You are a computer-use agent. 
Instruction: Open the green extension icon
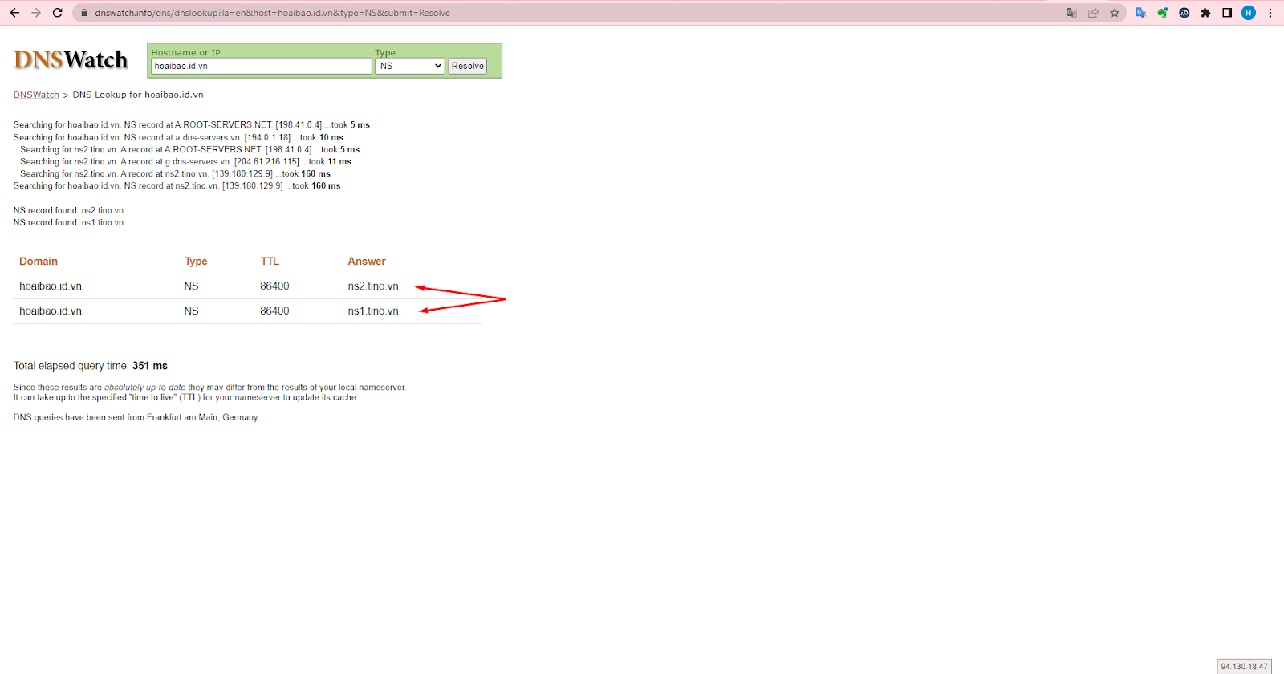(1162, 13)
